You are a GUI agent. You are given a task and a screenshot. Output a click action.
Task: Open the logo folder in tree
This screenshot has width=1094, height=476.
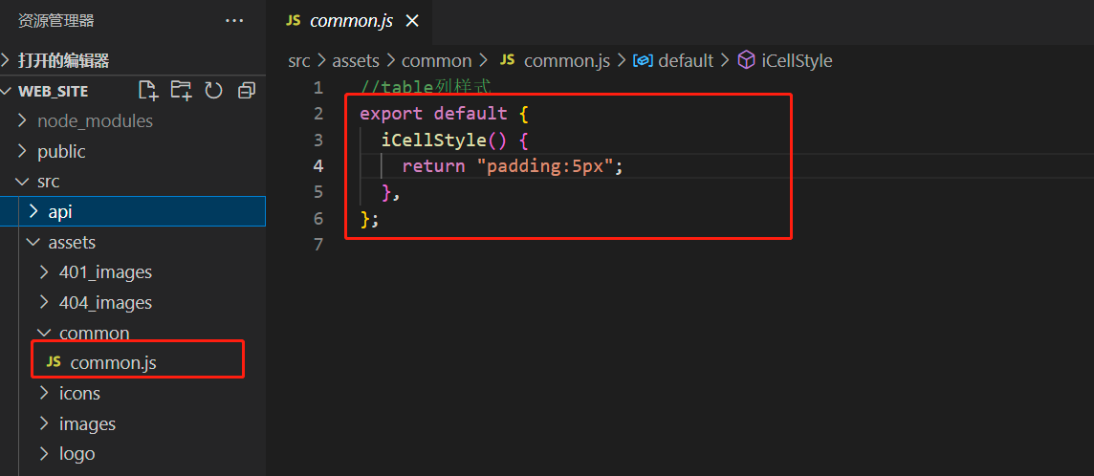(x=77, y=454)
